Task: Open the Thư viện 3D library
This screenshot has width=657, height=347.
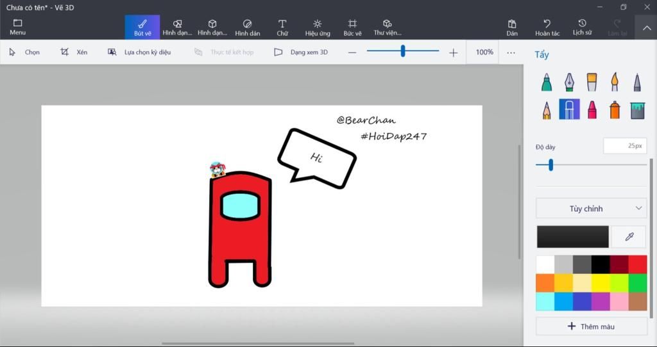Action: 388,27
